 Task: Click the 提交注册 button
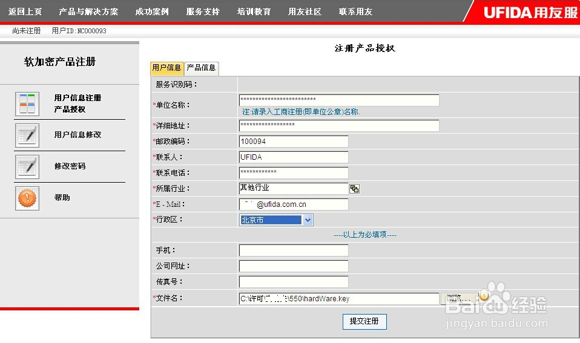364,322
